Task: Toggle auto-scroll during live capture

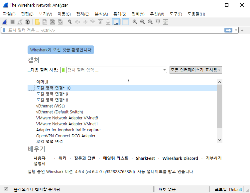Action: tap(116, 22)
